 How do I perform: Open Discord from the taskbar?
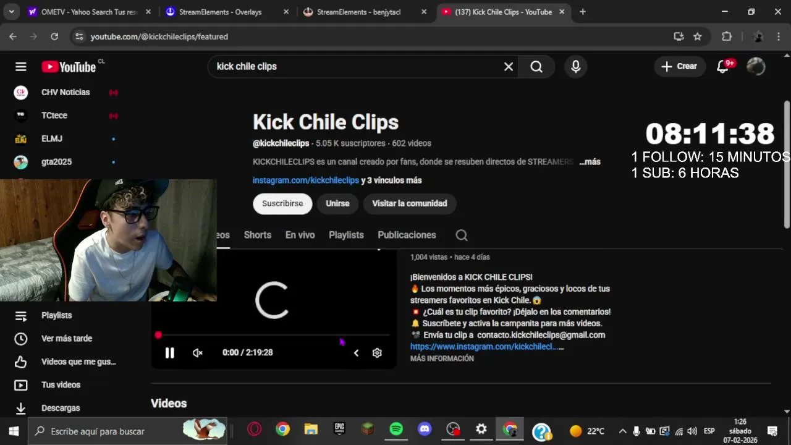click(425, 430)
